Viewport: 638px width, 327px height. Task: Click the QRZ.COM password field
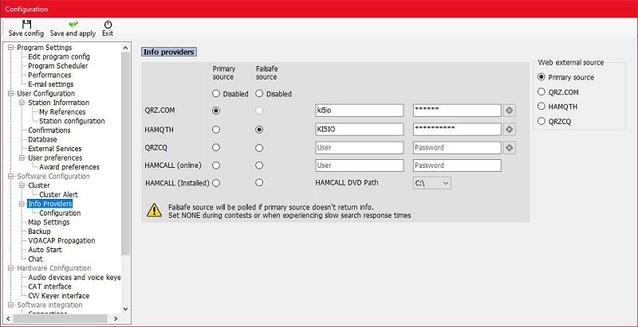pyautogui.click(x=457, y=111)
